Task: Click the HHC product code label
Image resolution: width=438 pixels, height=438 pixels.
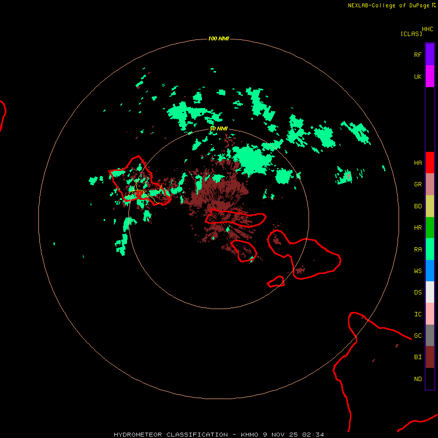Action: [428, 29]
